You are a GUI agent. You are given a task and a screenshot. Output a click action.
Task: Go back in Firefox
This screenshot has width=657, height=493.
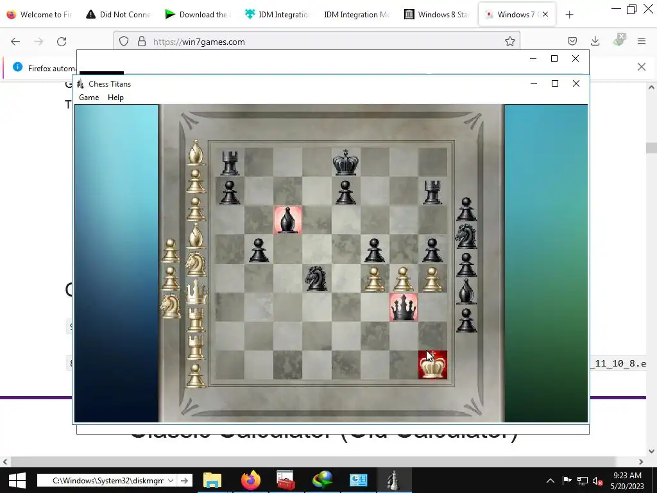point(15,42)
